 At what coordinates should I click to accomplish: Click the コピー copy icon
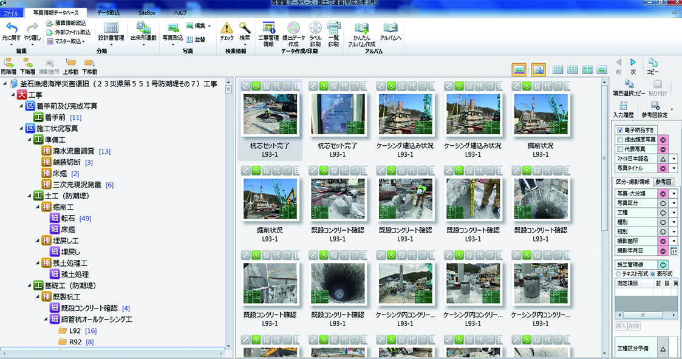click(653, 62)
